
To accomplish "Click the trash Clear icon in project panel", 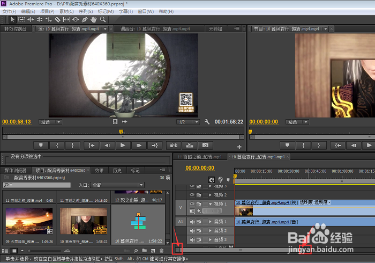I will coord(162,251).
